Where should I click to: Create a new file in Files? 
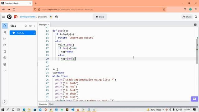coord(25,26)
